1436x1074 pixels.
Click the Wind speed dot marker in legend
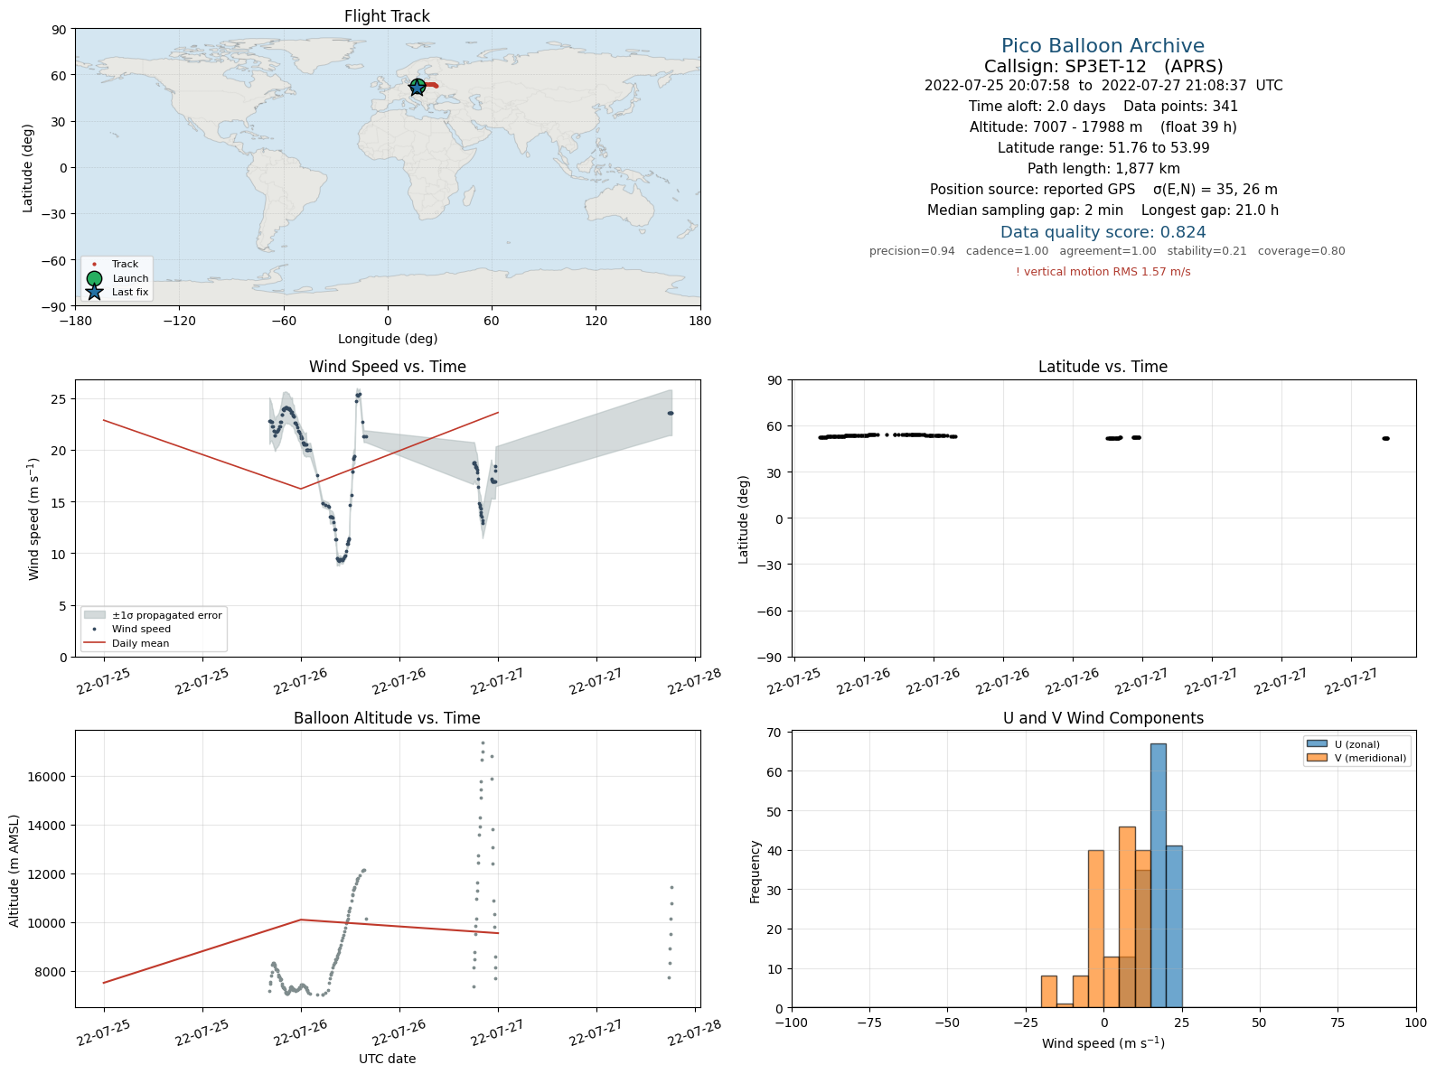point(94,629)
